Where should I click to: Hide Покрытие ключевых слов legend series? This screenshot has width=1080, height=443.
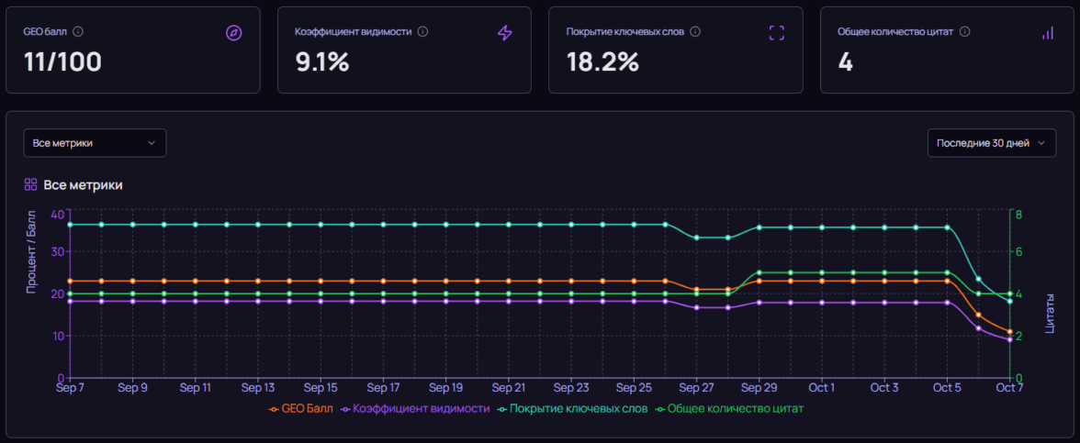coord(571,408)
